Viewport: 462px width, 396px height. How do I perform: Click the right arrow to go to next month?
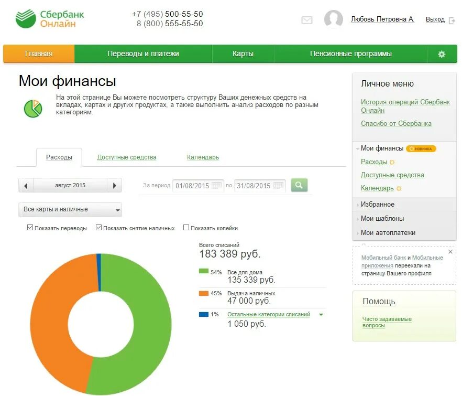pyautogui.click(x=114, y=185)
